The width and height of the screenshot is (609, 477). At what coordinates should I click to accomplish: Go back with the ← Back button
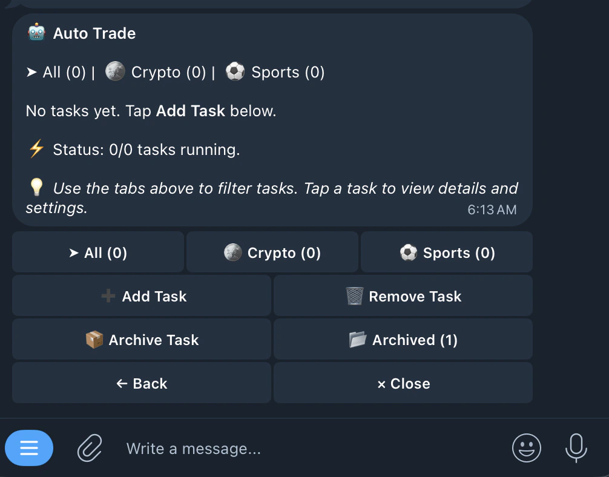pyautogui.click(x=142, y=383)
